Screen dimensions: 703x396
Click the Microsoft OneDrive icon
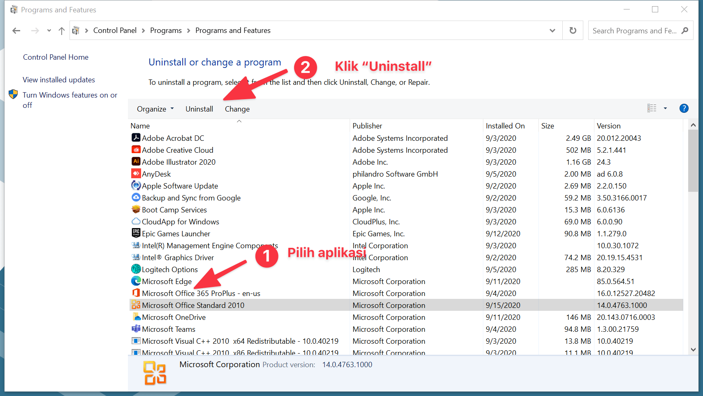(x=136, y=317)
